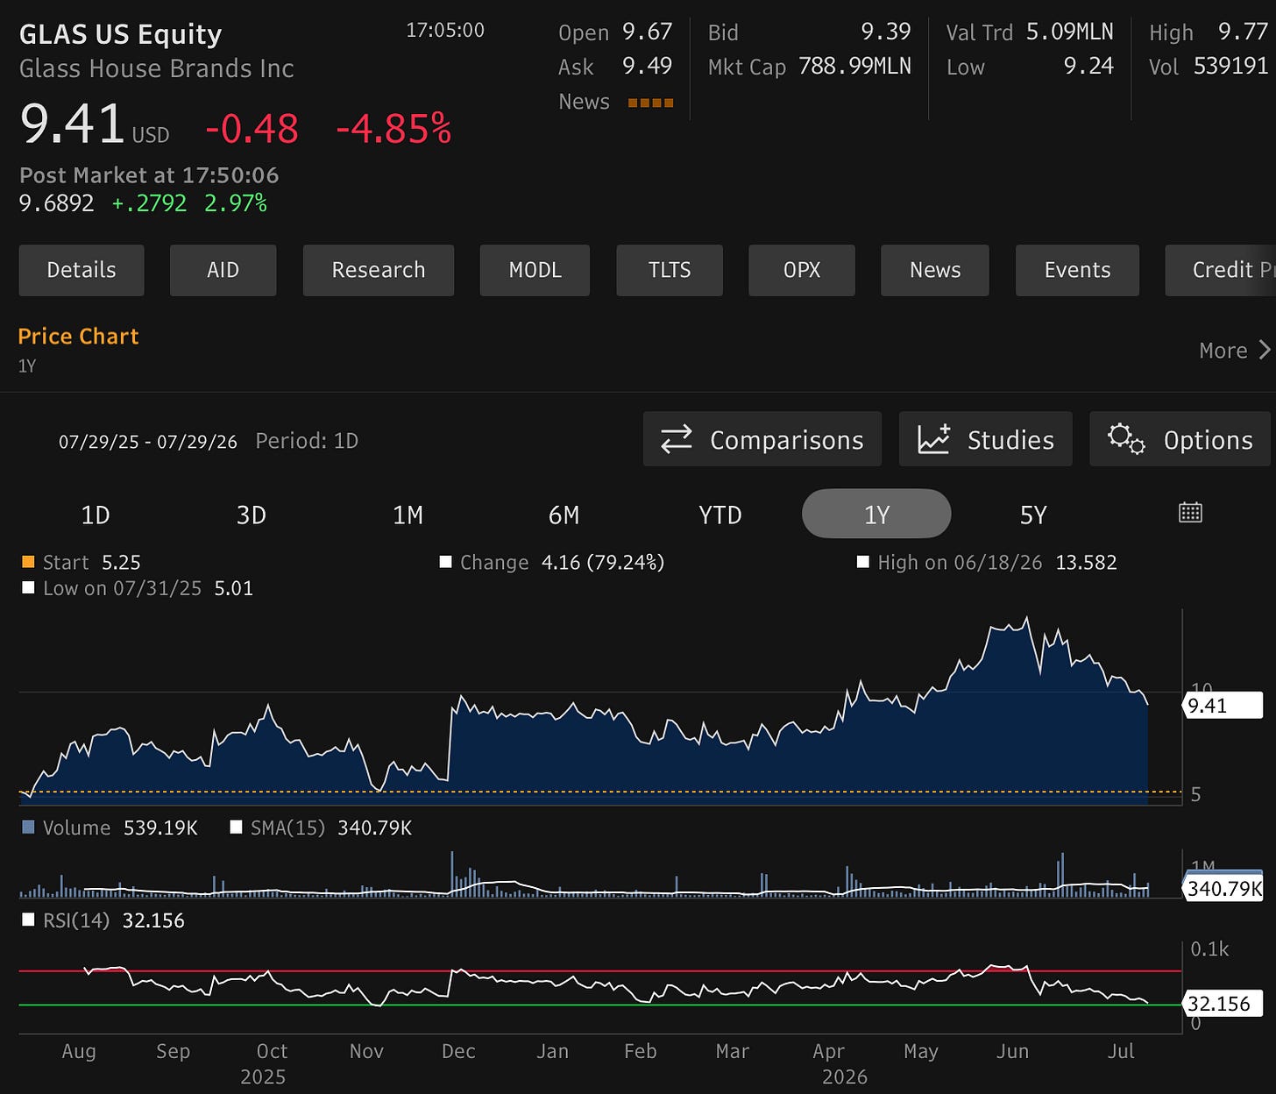Open the calendar date-range icon
Image resolution: width=1276 pixels, height=1094 pixels.
(1190, 513)
